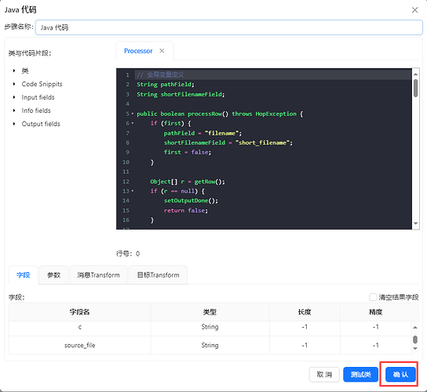This screenshot has width=427, height=392.
Task: Click the code editor vertical scrollbar thumb
Action: (x=415, y=88)
